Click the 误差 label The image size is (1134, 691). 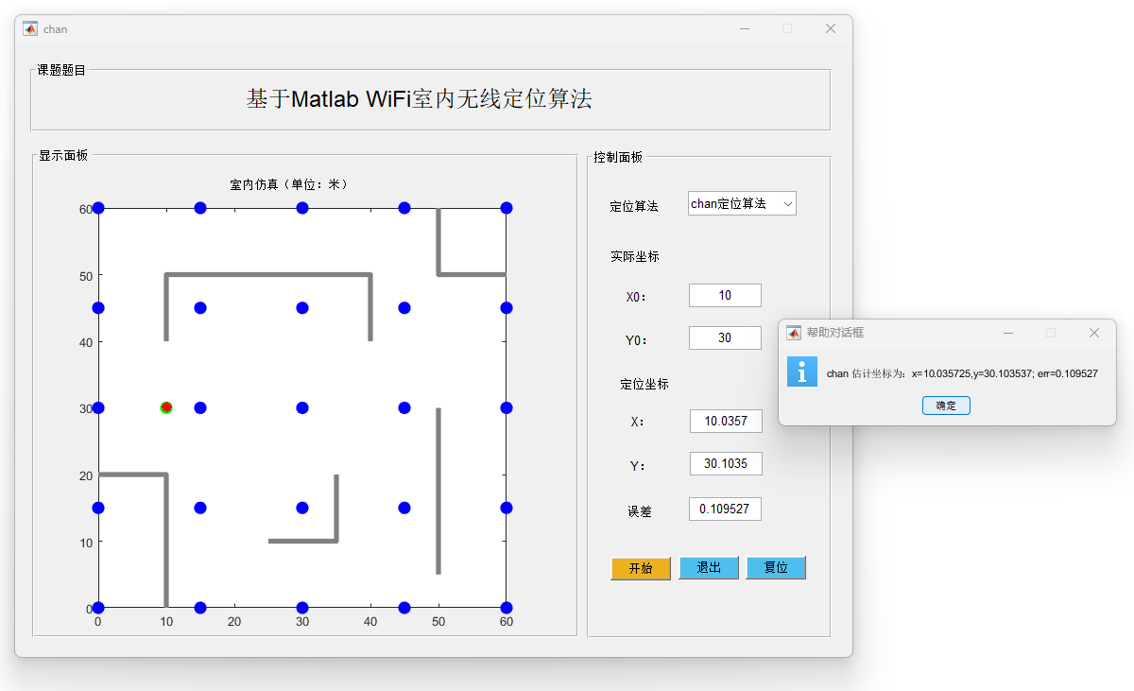[640, 511]
